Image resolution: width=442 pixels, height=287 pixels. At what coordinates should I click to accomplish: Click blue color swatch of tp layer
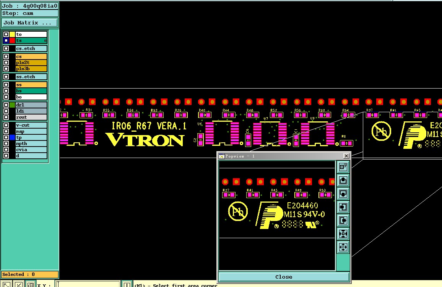pos(12,137)
